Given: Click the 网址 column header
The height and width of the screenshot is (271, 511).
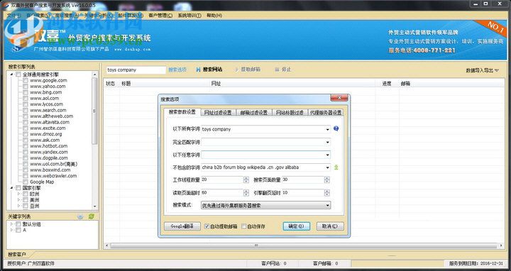Looking at the screenshot, I should (216, 84).
